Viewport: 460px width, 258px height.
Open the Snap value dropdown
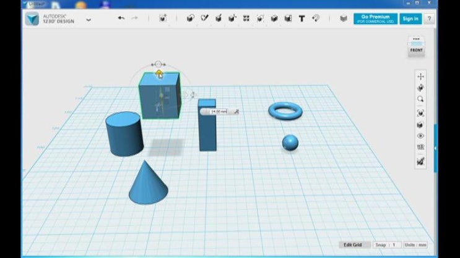(387, 245)
